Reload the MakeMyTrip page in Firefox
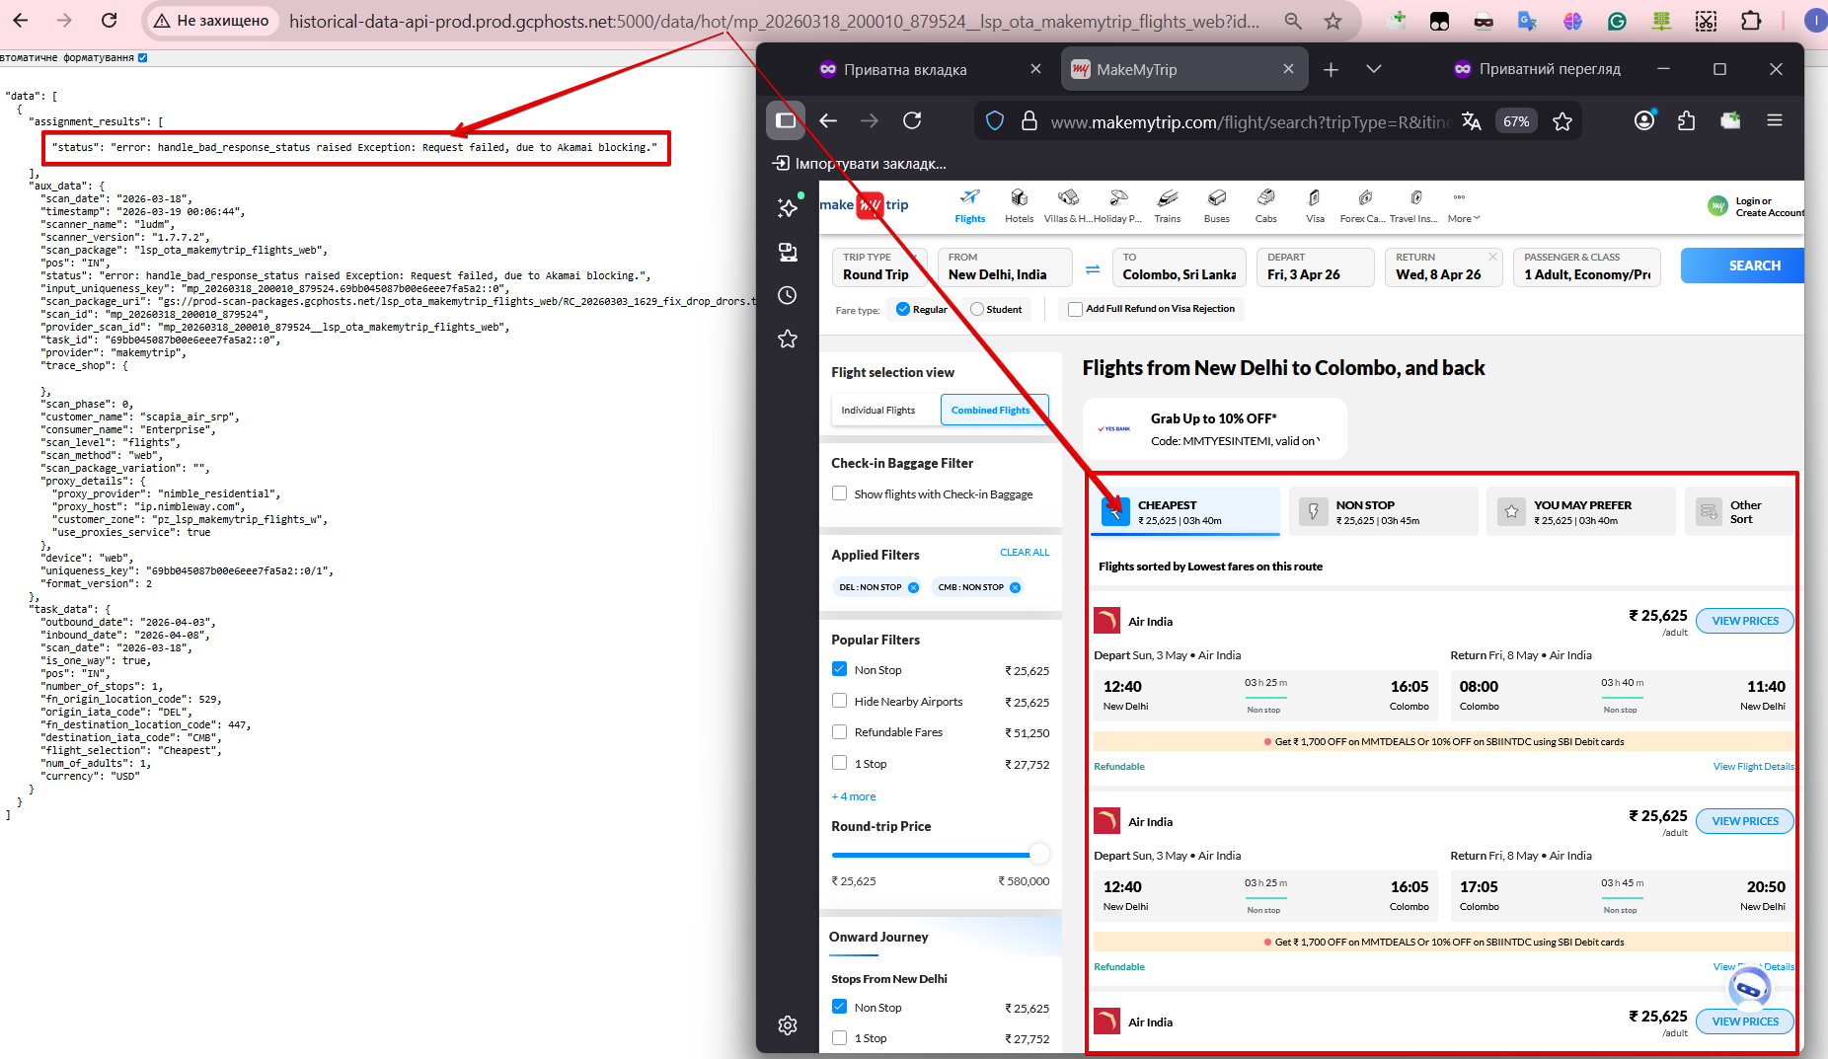The width and height of the screenshot is (1828, 1059). pyautogui.click(x=912, y=120)
